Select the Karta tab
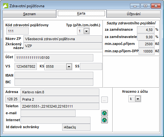 point(81,14)
